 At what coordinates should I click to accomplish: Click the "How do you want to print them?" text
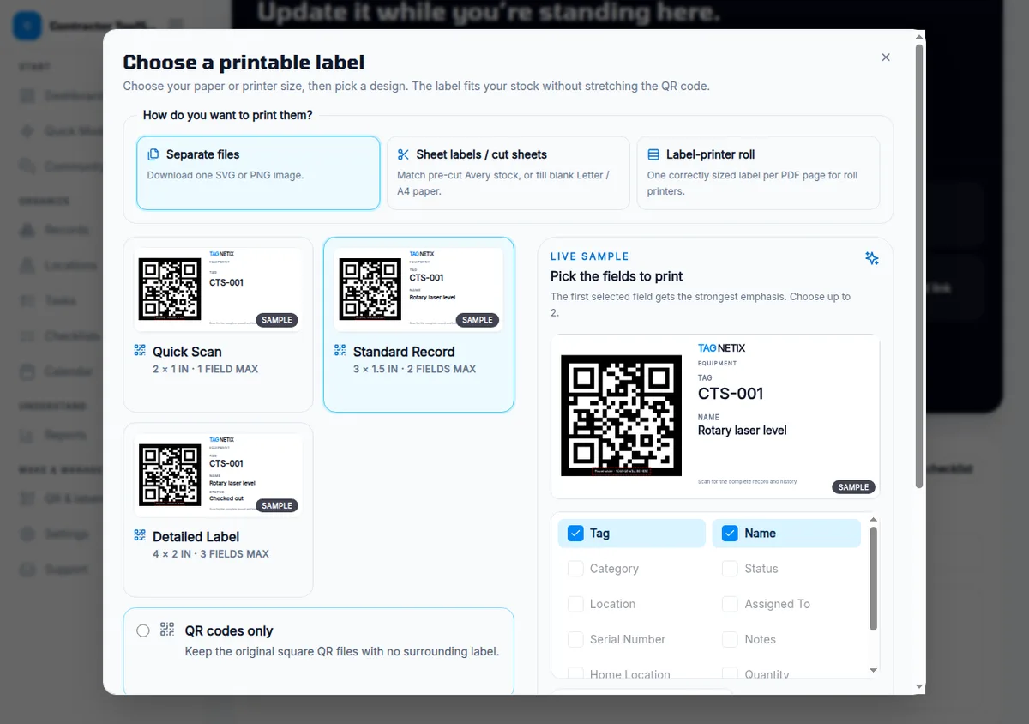pyautogui.click(x=227, y=115)
